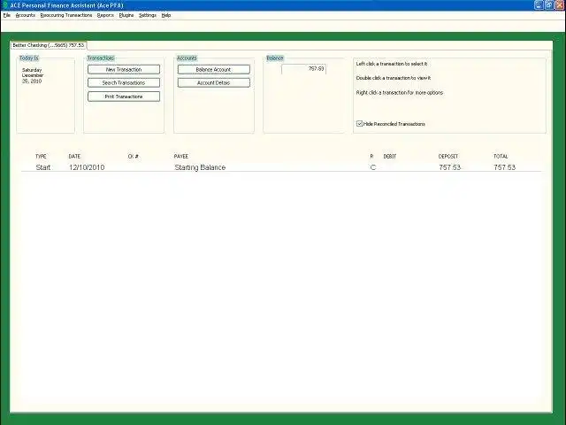
Task: Click the Search Transactions button
Action: [x=124, y=82]
